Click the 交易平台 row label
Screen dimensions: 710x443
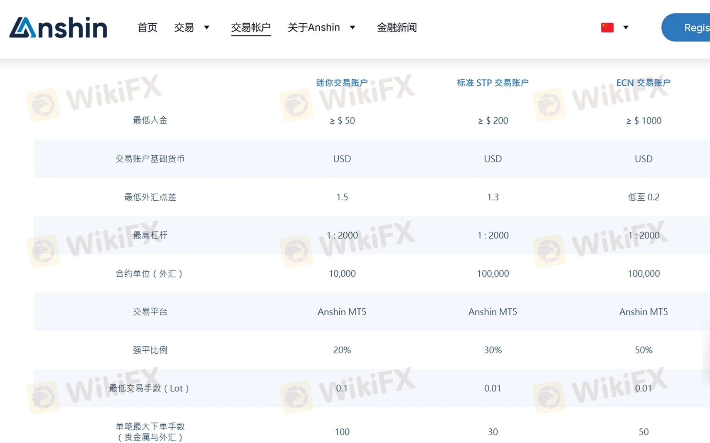pos(150,312)
